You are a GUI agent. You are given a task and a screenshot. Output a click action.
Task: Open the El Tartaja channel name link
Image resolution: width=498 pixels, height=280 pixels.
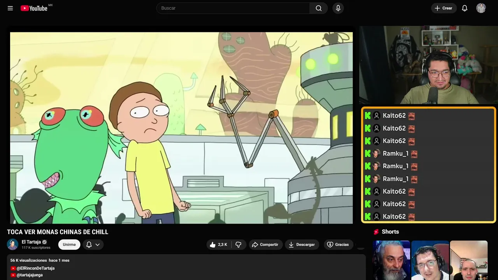point(31,242)
